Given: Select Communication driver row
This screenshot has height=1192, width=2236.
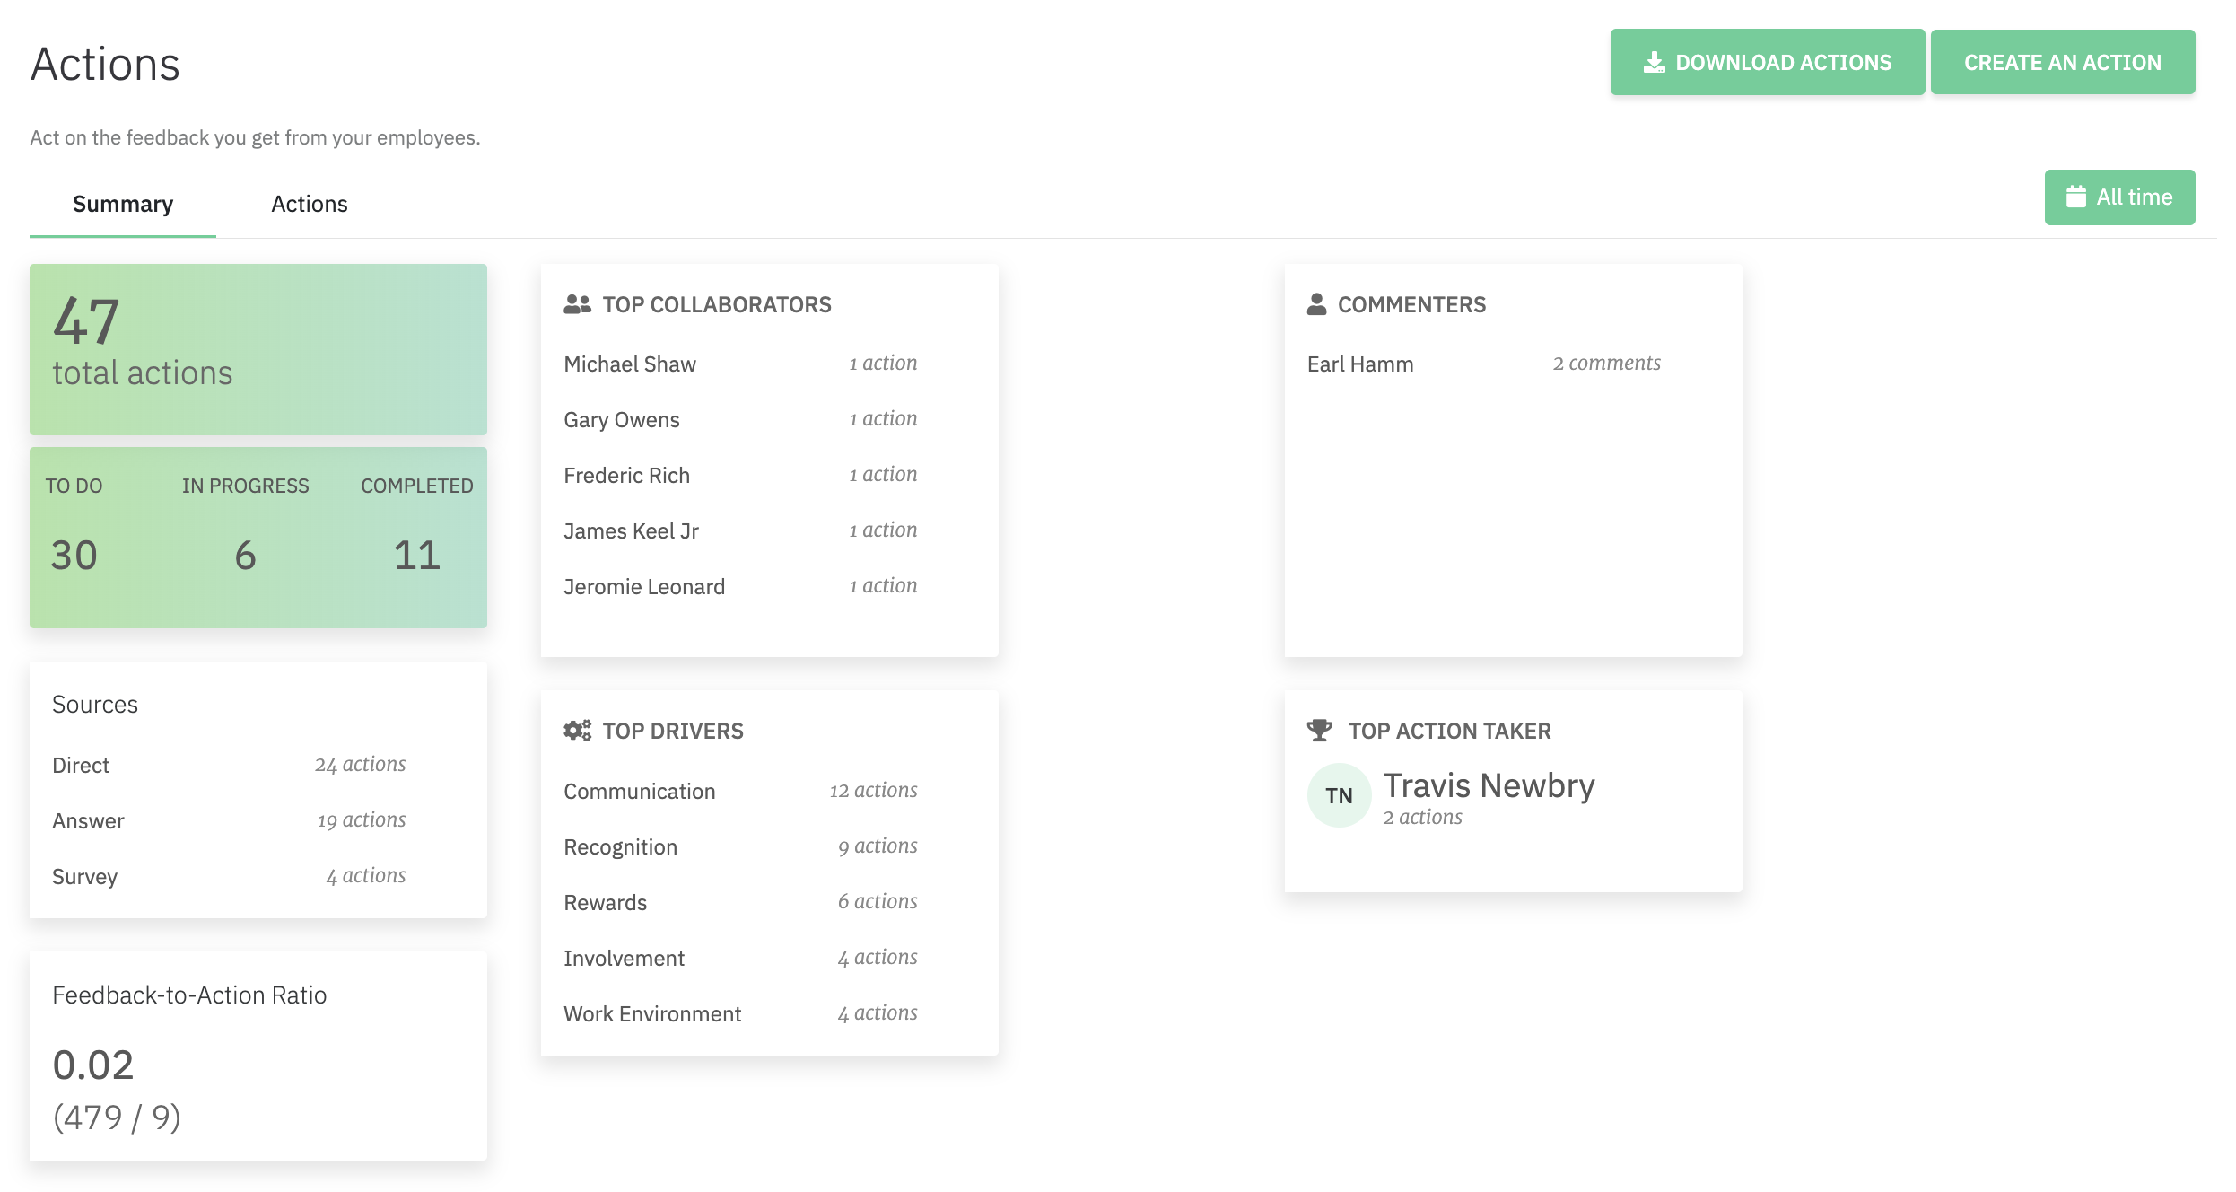Looking at the screenshot, I should pyautogui.click(x=639, y=792).
